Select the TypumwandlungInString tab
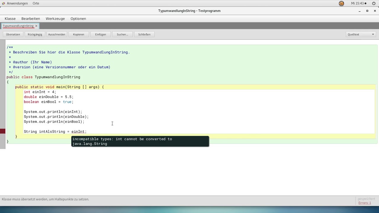Screen dimensions: 379x213 coord(18,26)
